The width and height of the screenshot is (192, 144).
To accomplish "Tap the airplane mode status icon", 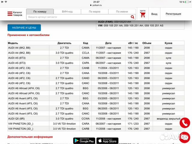I will pyautogui.click(x=2, y=2).
